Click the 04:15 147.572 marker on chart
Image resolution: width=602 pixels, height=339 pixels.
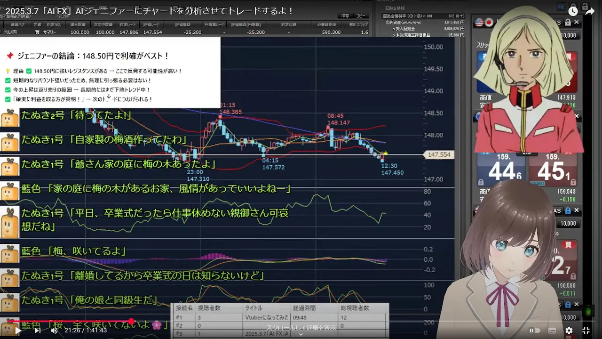click(274, 164)
